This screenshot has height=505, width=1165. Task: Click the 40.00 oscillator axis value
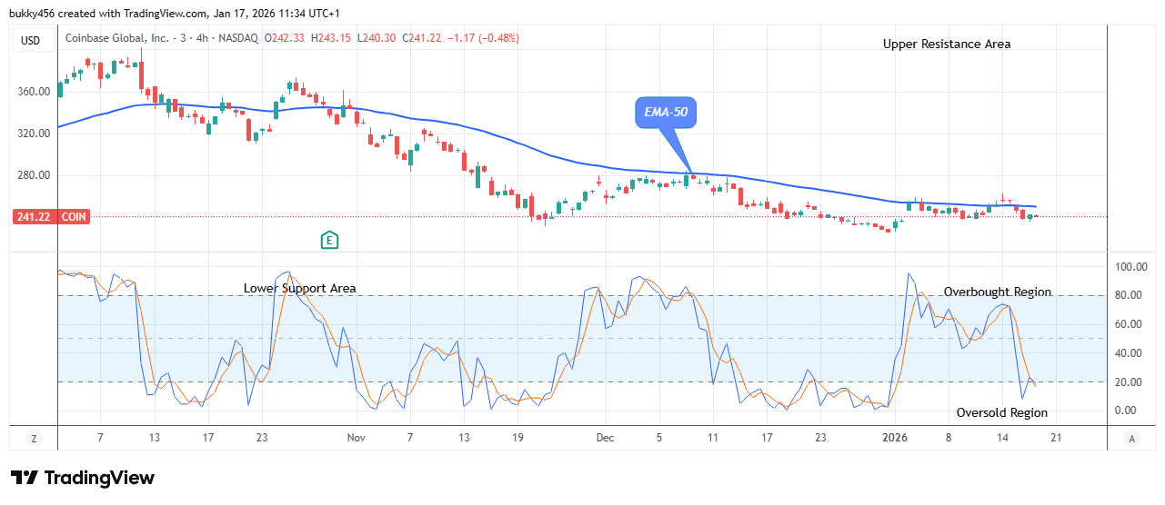click(1130, 353)
